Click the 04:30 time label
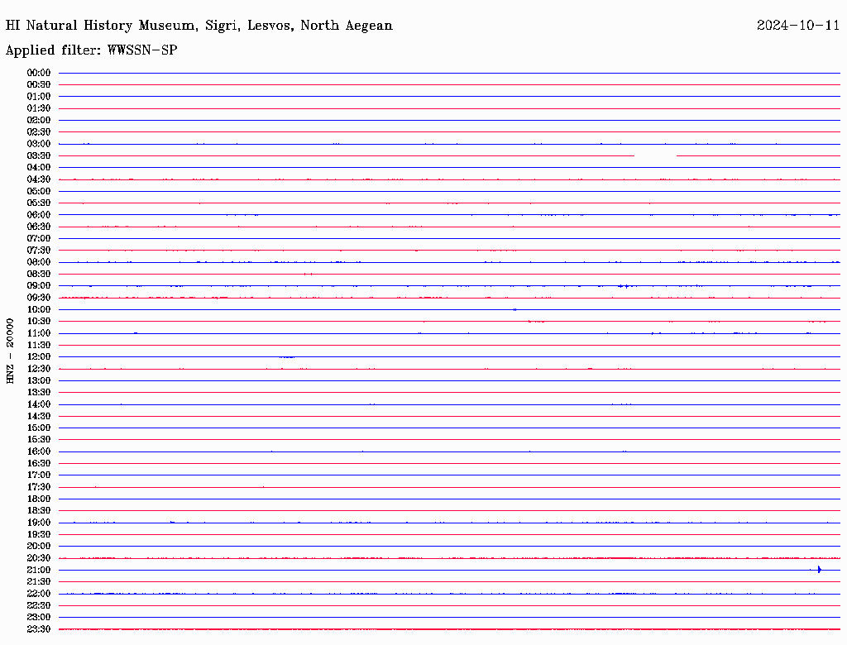This screenshot has height=645, width=847. 39,179
